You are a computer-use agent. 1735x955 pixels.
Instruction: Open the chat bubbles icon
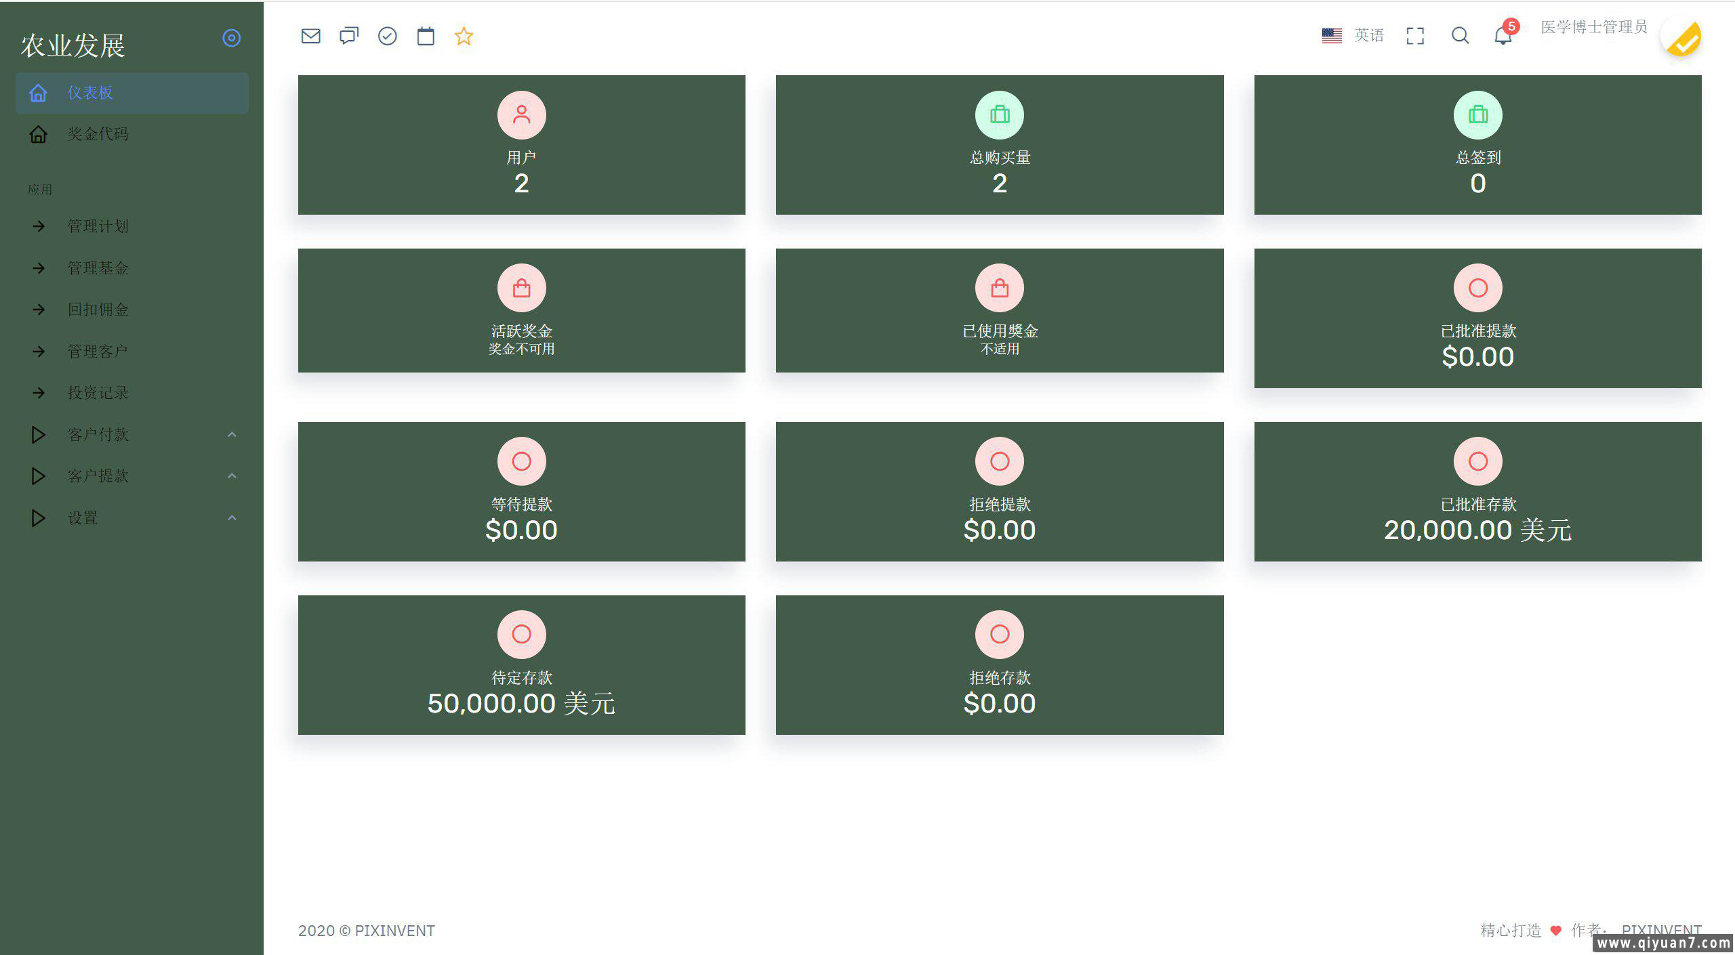click(348, 36)
